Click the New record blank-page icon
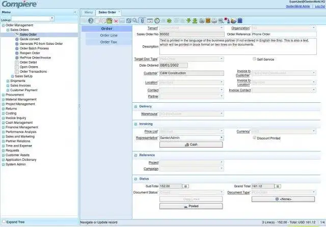The height and width of the screenshot is (227, 326). [x=97, y=20]
